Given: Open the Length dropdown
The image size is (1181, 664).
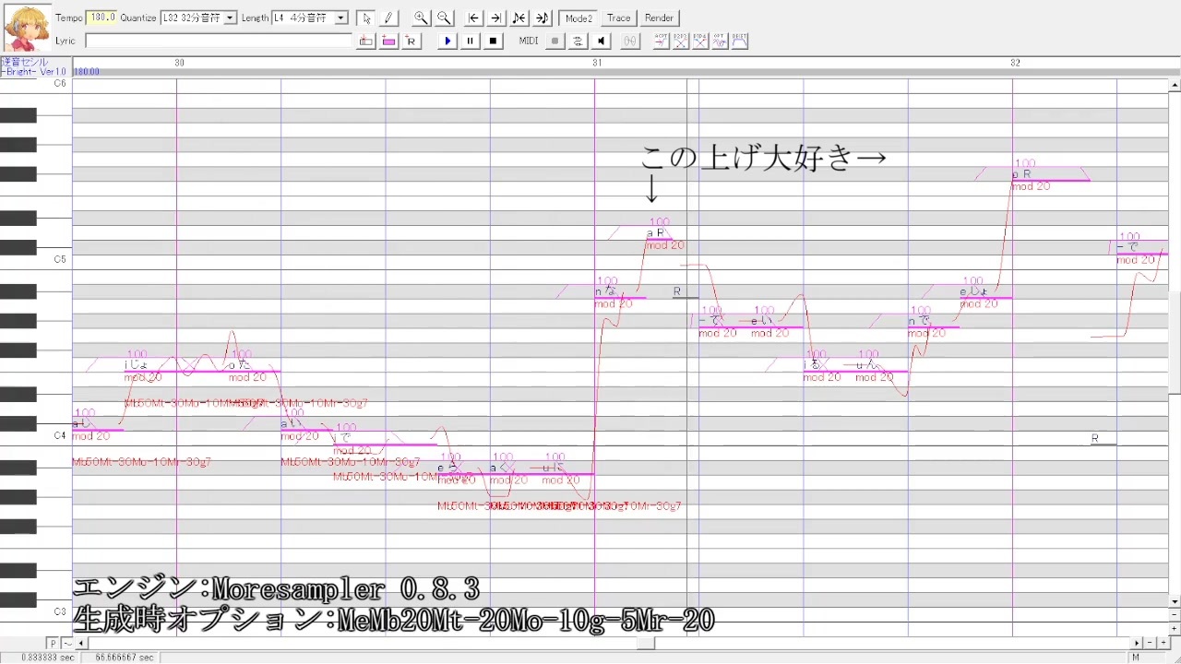Looking at the screenshot, I should [x=309, y=18].
